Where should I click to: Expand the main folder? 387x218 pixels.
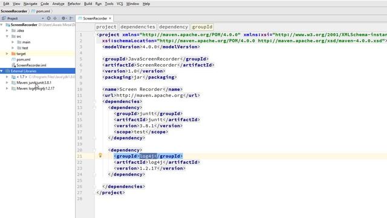(13, 42)
